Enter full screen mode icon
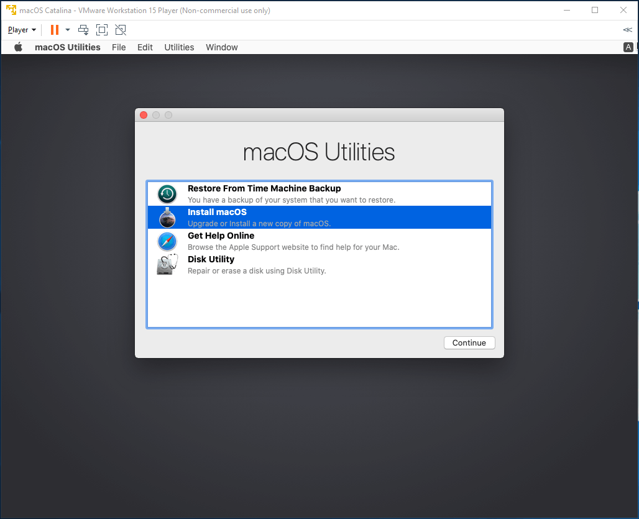Image resolution: width=639 pixels, height=519 pixels. (102, 30)
